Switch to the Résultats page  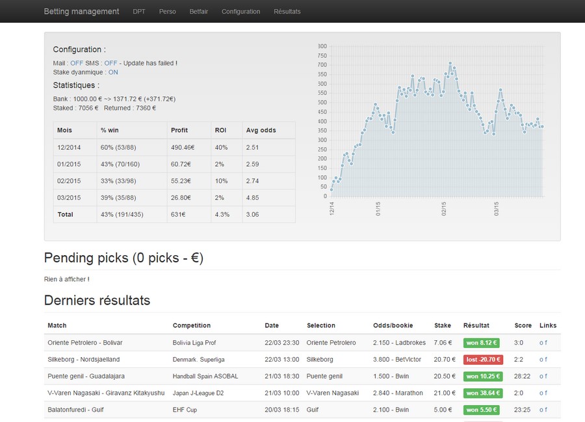287,12
